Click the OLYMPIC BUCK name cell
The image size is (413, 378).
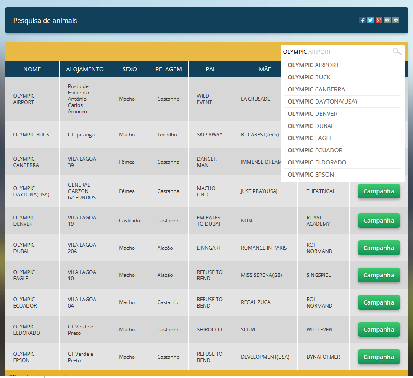[x=32, y=134]
